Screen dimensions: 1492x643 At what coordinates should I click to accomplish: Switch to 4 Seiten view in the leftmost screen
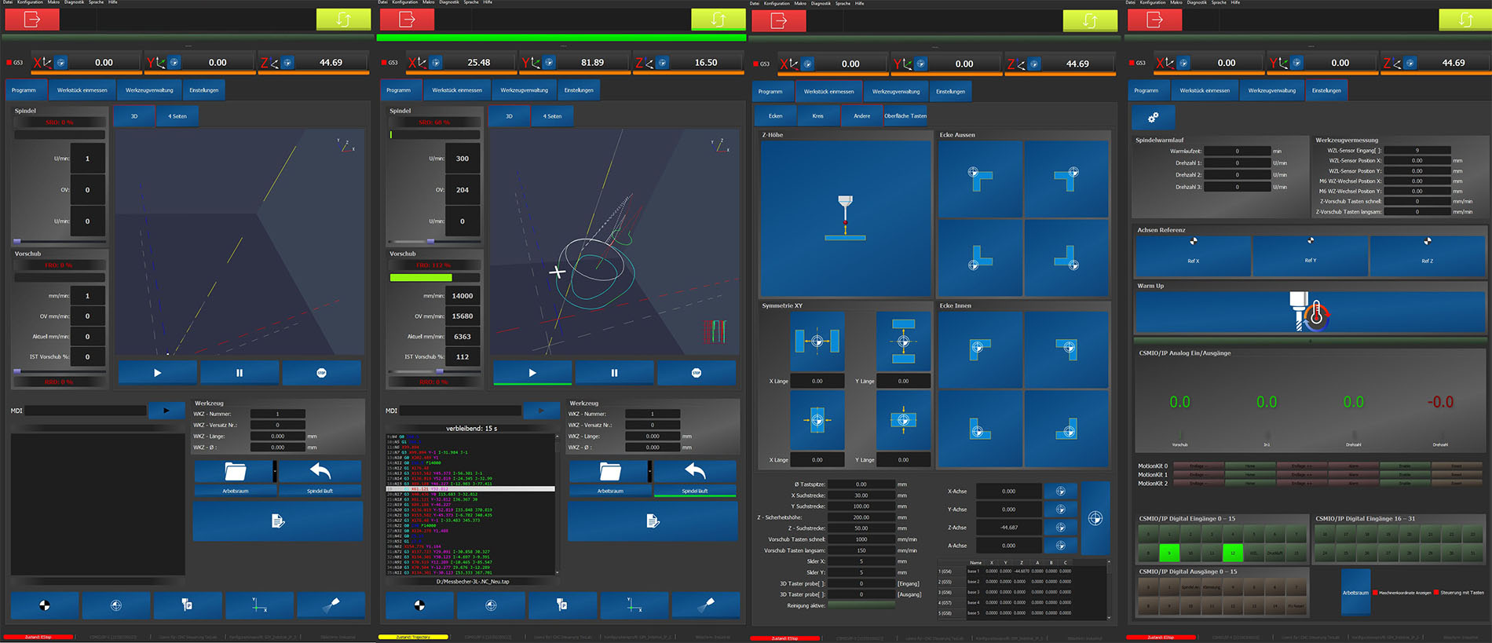click(x=177, y=116)
